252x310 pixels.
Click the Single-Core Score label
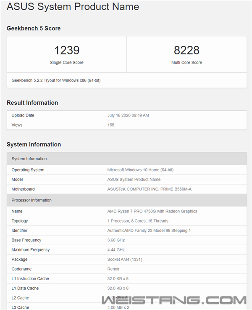(x=67, y=63)
